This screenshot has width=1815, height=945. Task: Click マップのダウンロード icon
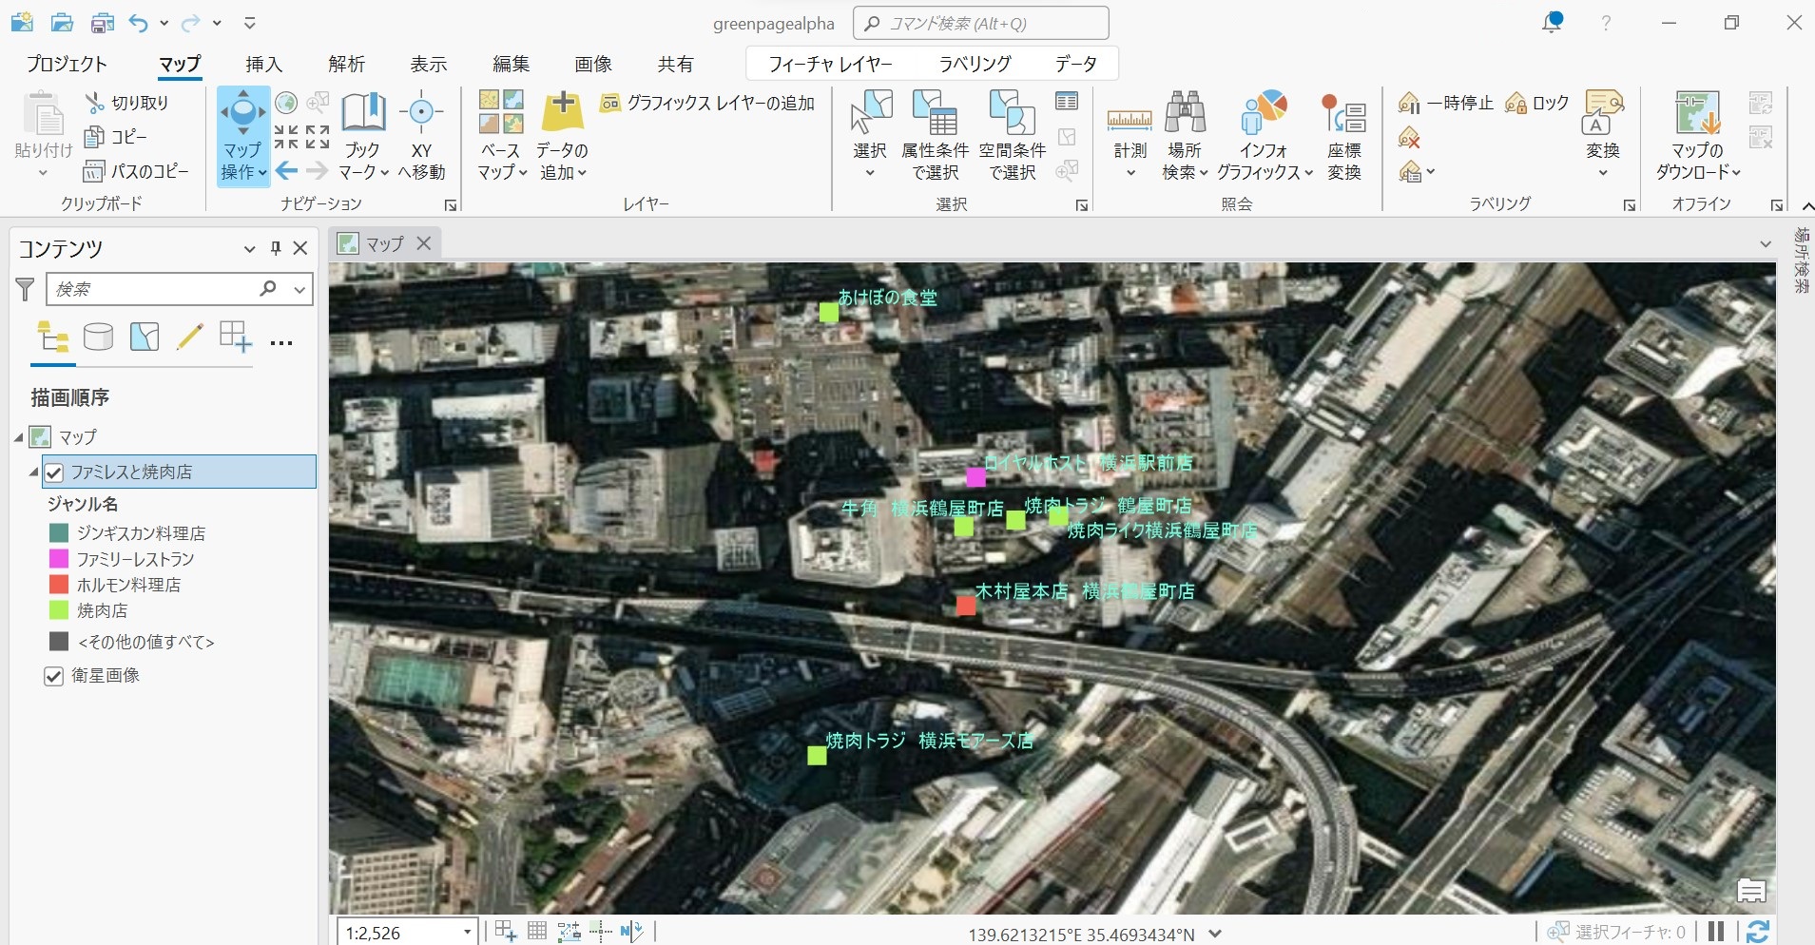pyautogui.click(x=1697, y=113)
